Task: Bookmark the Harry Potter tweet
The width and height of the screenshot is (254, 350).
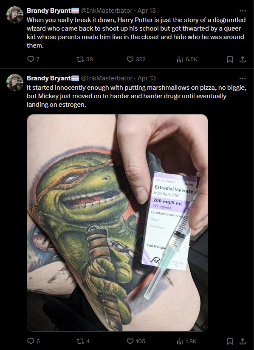Action: click(x=230, y=59)
